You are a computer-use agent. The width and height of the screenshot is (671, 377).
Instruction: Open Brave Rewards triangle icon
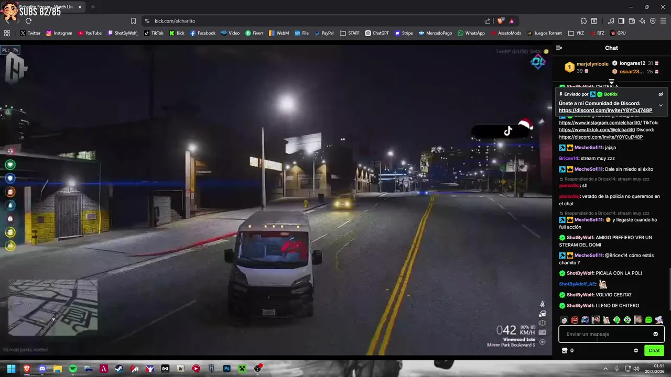512,21
